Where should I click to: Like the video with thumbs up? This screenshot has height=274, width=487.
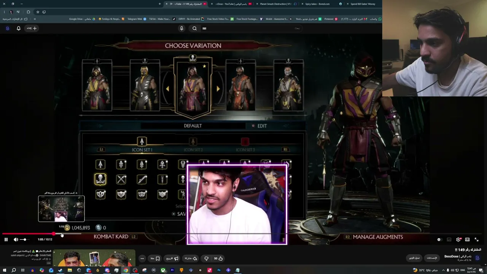click(218, 258)
